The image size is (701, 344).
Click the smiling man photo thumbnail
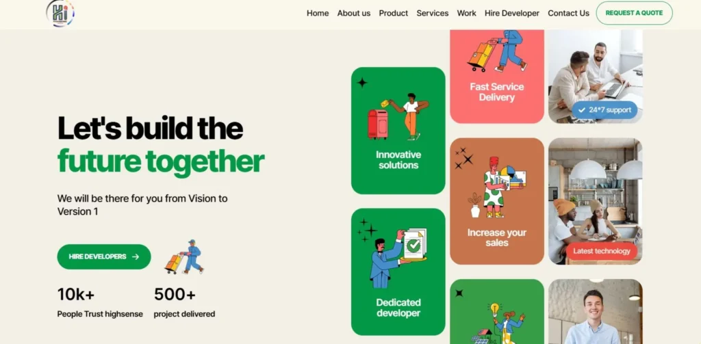point(595,311)
